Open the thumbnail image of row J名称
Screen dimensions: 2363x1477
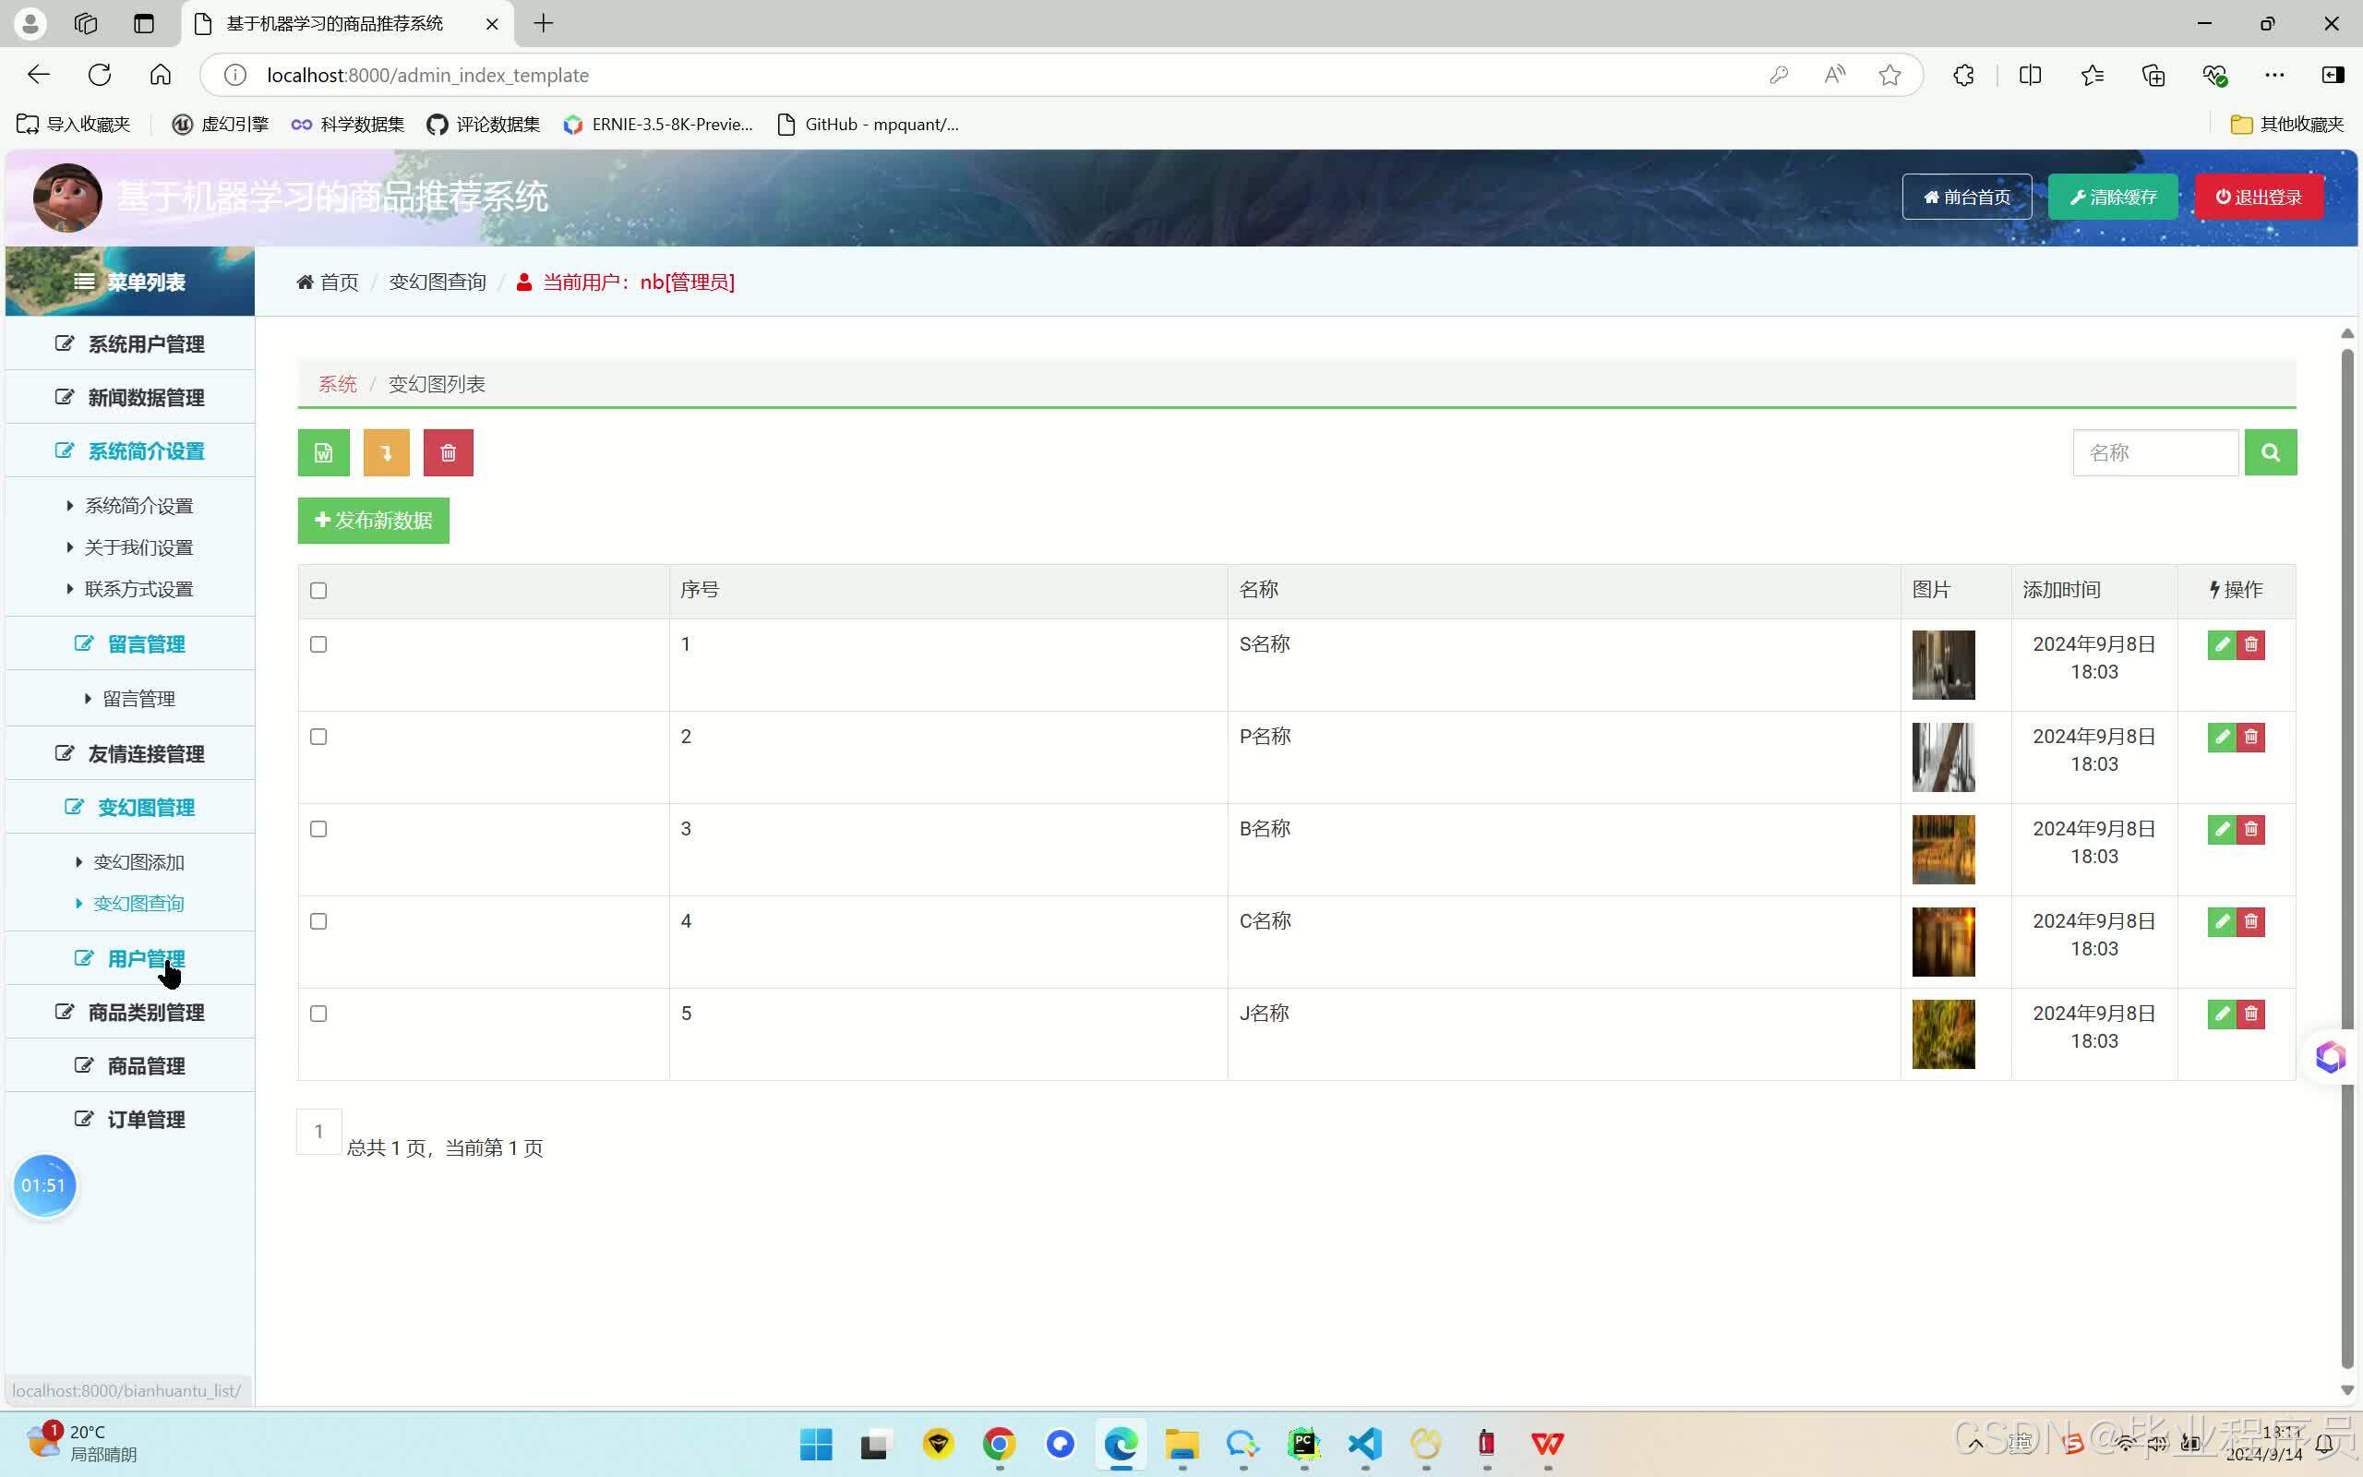(x=1942, y=1035)
